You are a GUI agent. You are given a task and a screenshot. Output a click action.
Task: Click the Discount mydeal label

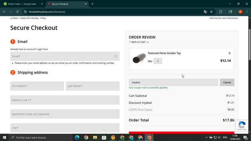click(x=140, y=103)
